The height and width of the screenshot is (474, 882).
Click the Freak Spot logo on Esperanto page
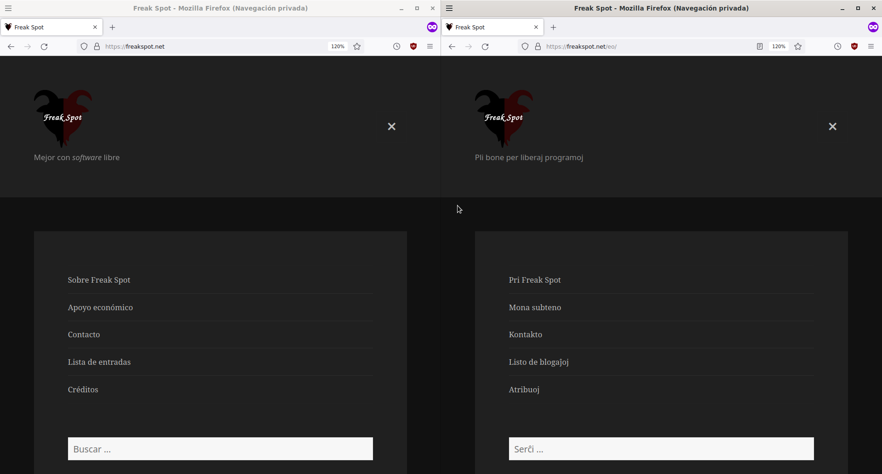point(504,118)
